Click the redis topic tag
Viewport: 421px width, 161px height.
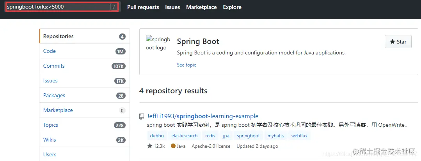[x=210, y=136]
